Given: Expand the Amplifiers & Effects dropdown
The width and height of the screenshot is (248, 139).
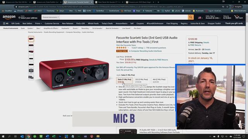Looking at the screenshot, I should click(51, 28).
